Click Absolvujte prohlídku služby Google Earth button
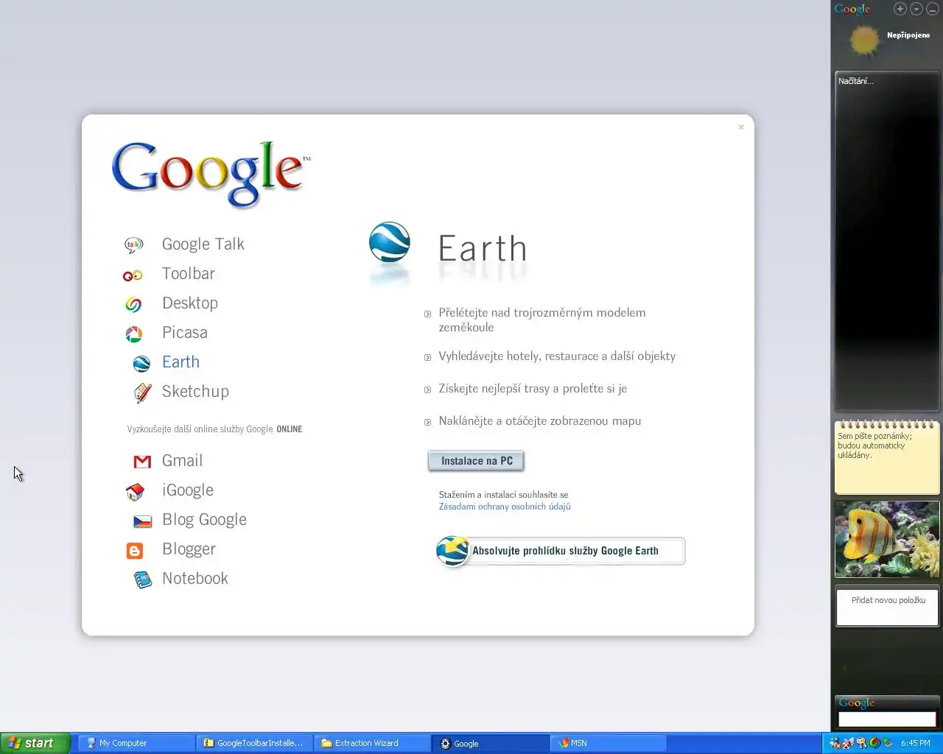 561,551
